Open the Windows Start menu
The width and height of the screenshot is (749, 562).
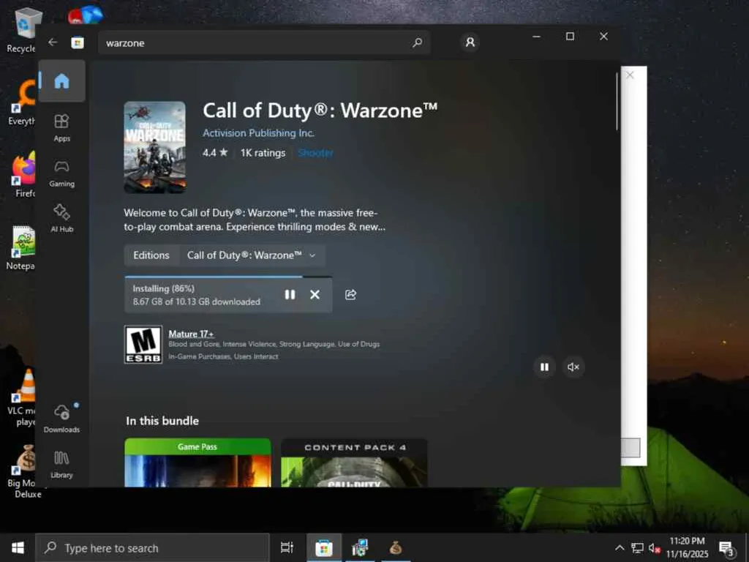pos(18,547)
